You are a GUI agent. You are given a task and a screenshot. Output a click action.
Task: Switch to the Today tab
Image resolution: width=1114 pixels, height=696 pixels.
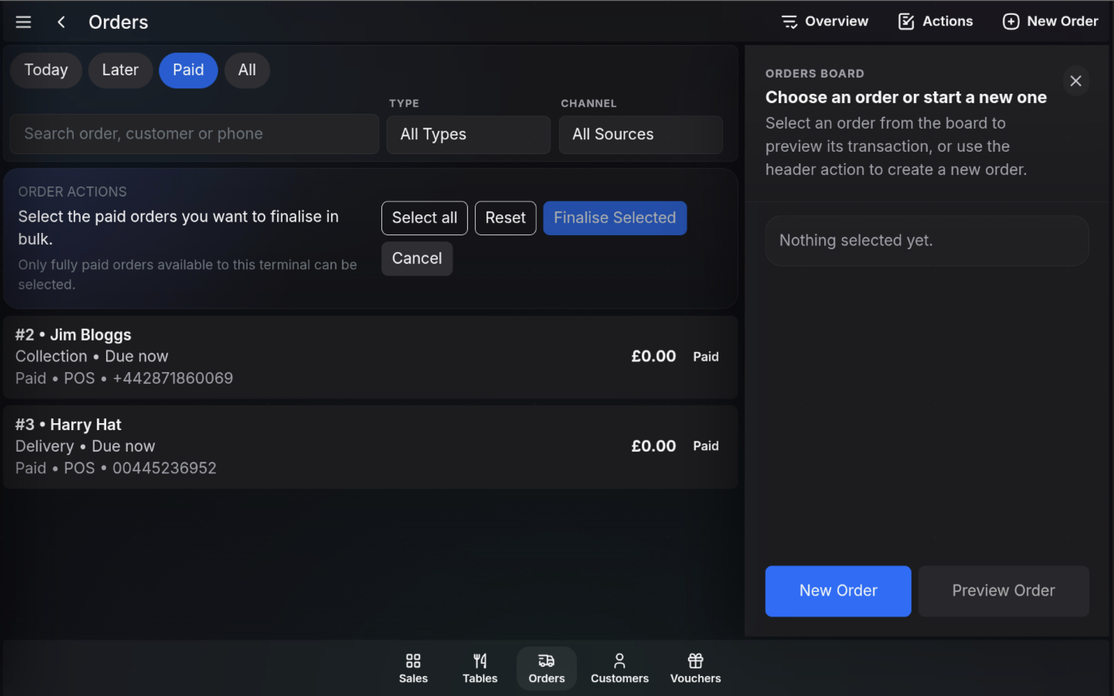(x=46, y=70)
